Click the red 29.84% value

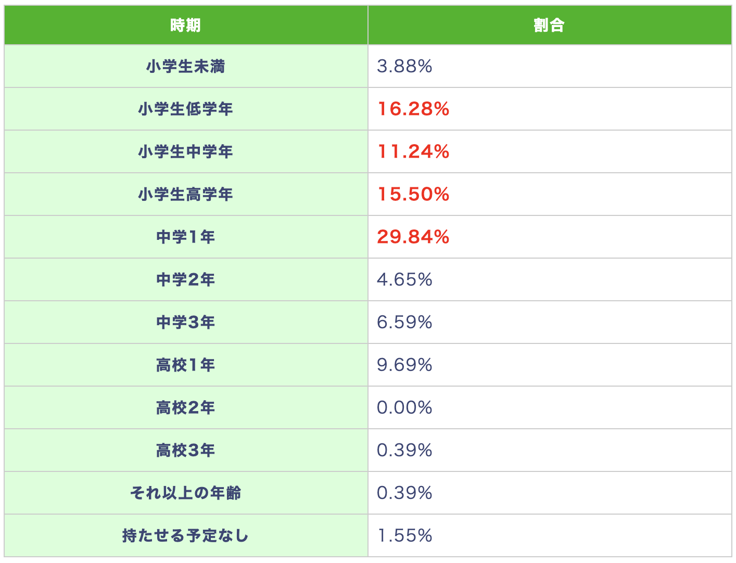click(x=413, y=237)
